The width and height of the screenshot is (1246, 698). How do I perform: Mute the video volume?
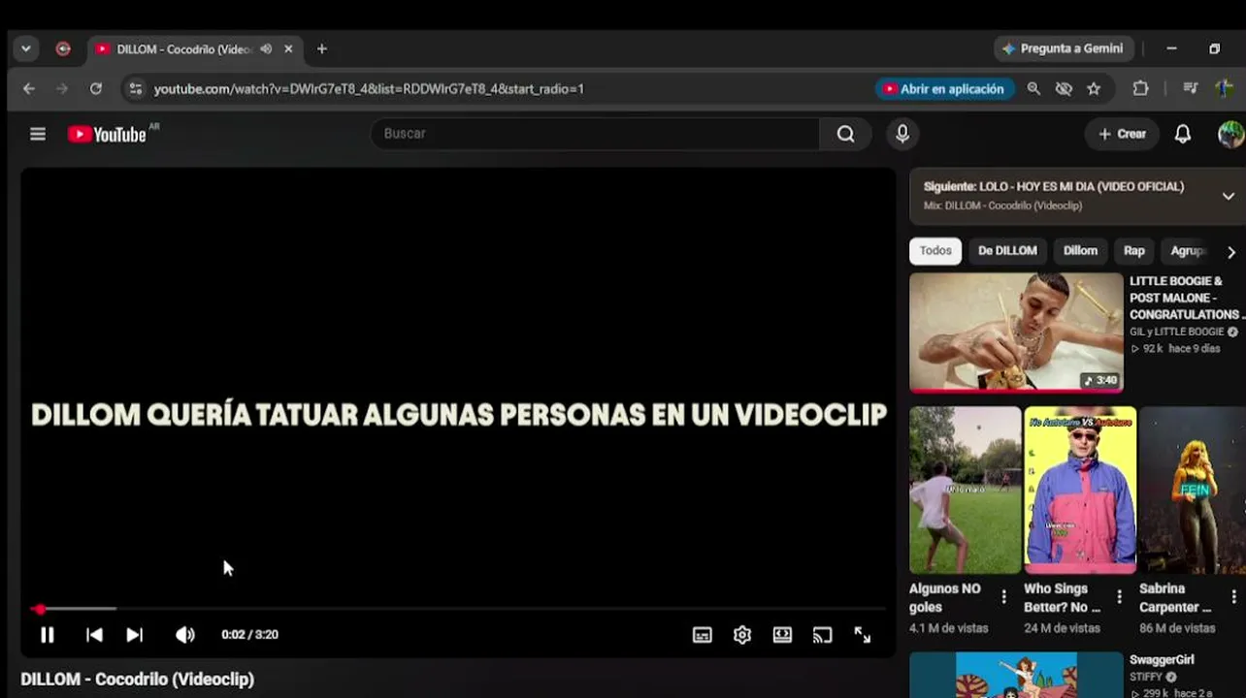click(x=184, y=635)
